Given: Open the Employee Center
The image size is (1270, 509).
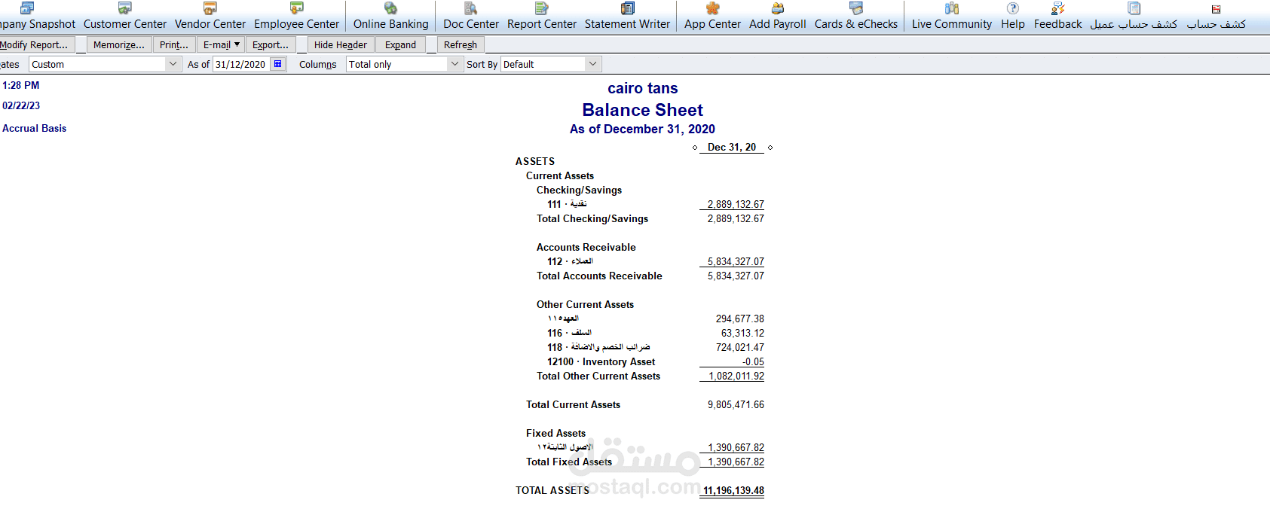Looking at the screenshot, I should (x=297, y=16).
